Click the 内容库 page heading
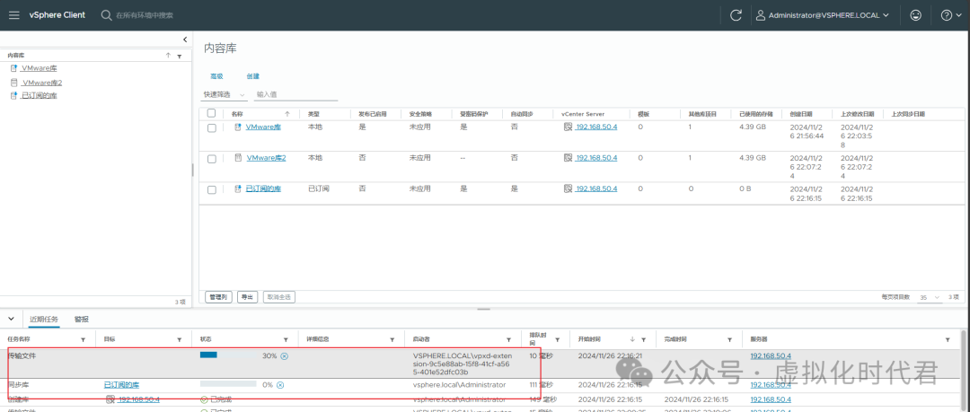 point(220,48)
